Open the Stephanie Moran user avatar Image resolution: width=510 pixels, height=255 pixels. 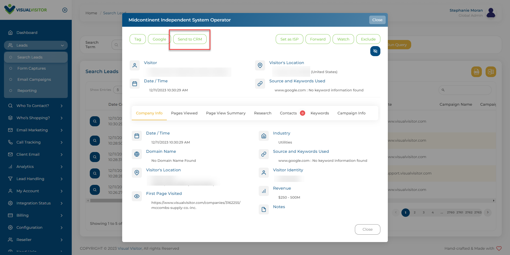point(491,13)
